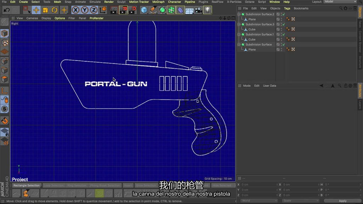Click texture tag on Cube under Surface.3
The width and height of the screenshot is (363, 204).
click(293, 29)
